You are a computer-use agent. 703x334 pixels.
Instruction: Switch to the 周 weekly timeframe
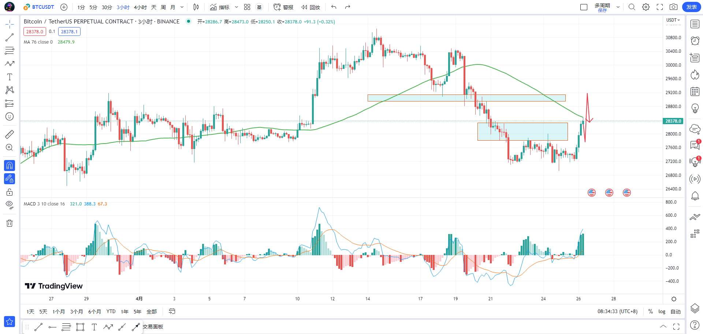(163, 7)
